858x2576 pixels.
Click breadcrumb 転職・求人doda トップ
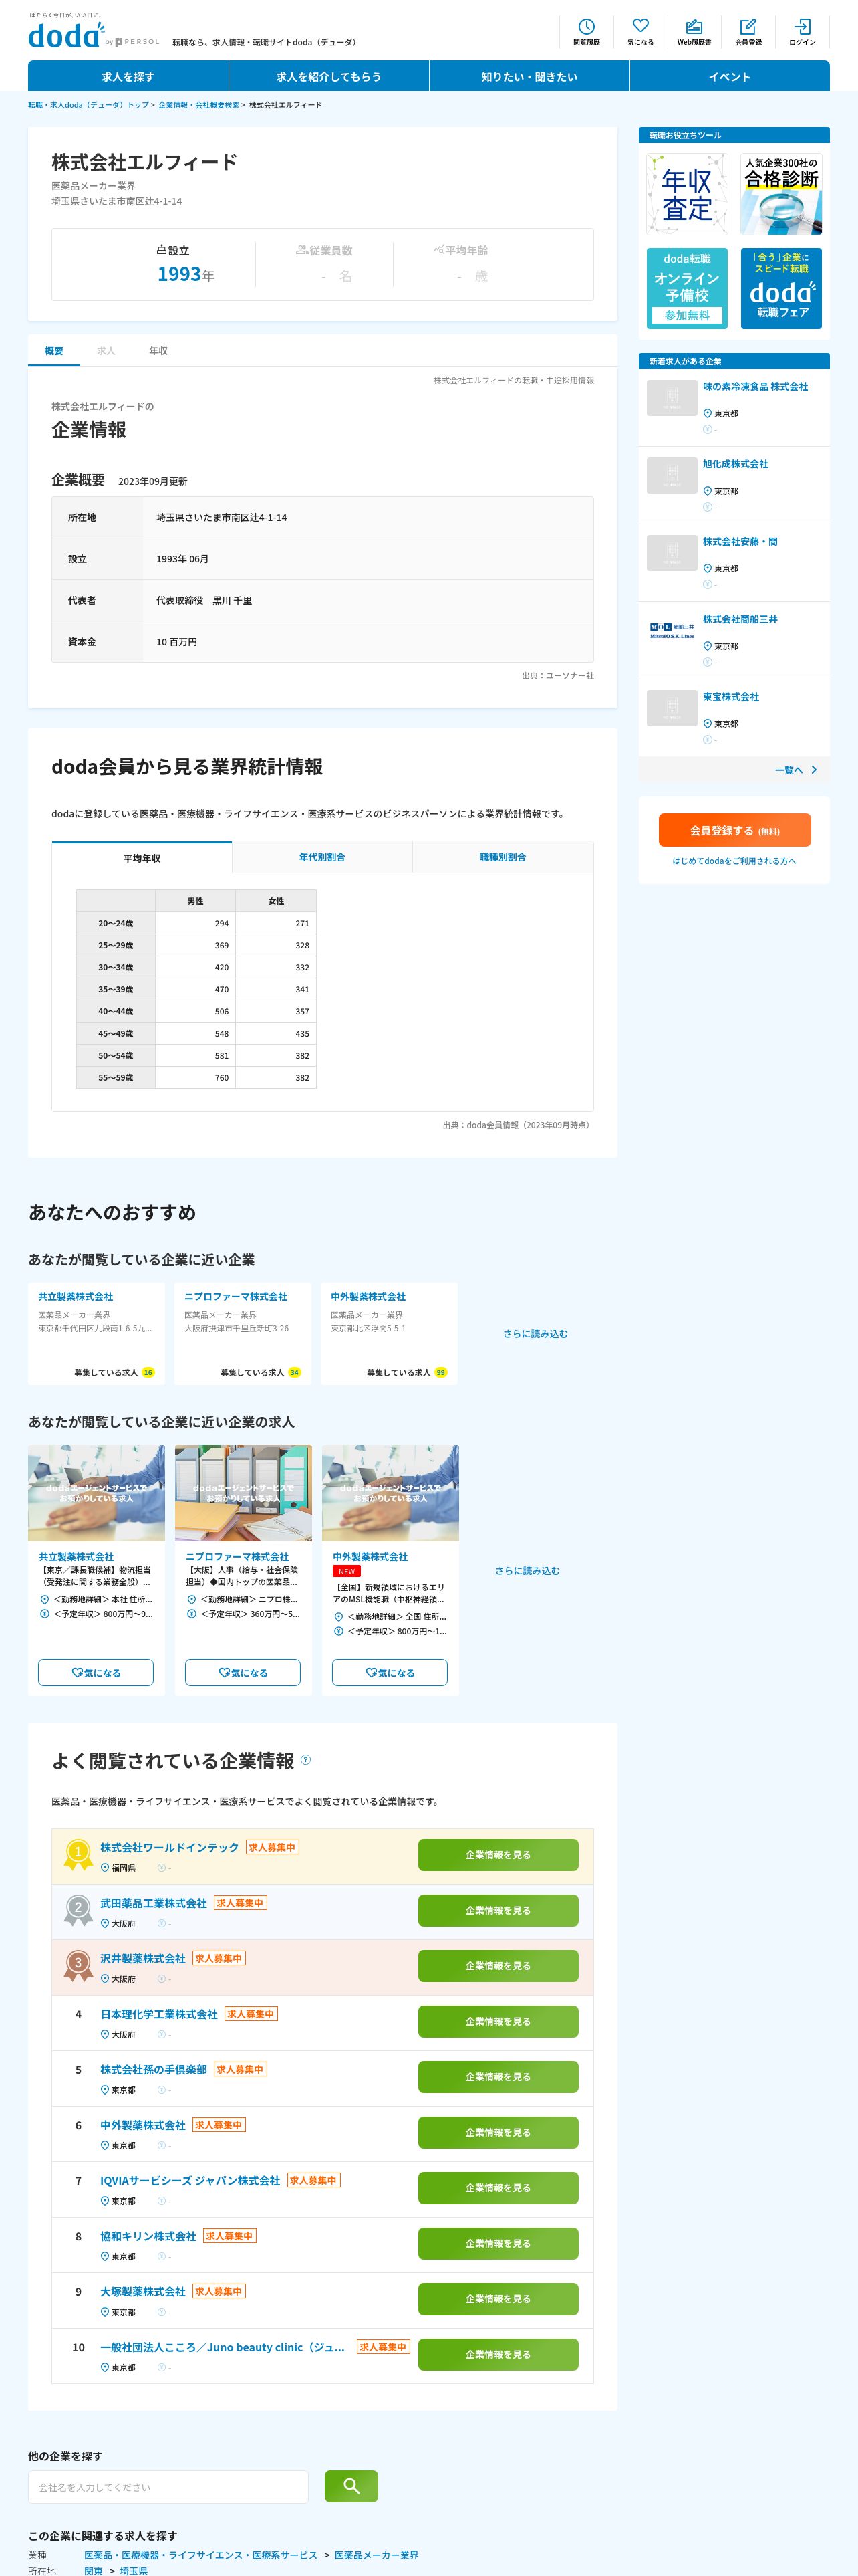pos(88,105)
